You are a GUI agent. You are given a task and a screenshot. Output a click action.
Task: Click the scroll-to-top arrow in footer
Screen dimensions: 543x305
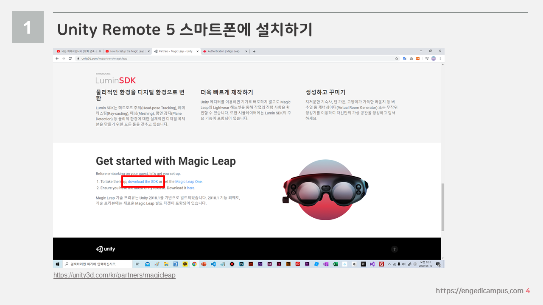pyautogui.click(x=395, y=249)
